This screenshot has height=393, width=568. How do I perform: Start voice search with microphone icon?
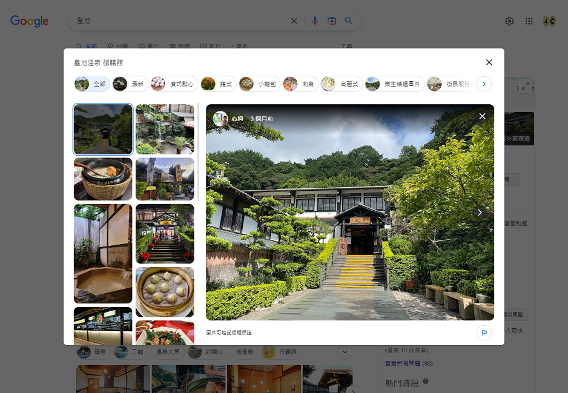(315, 21)
